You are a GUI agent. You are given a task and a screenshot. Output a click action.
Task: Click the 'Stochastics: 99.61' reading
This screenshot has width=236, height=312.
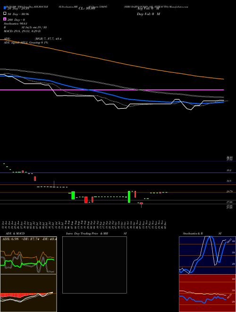15,24
